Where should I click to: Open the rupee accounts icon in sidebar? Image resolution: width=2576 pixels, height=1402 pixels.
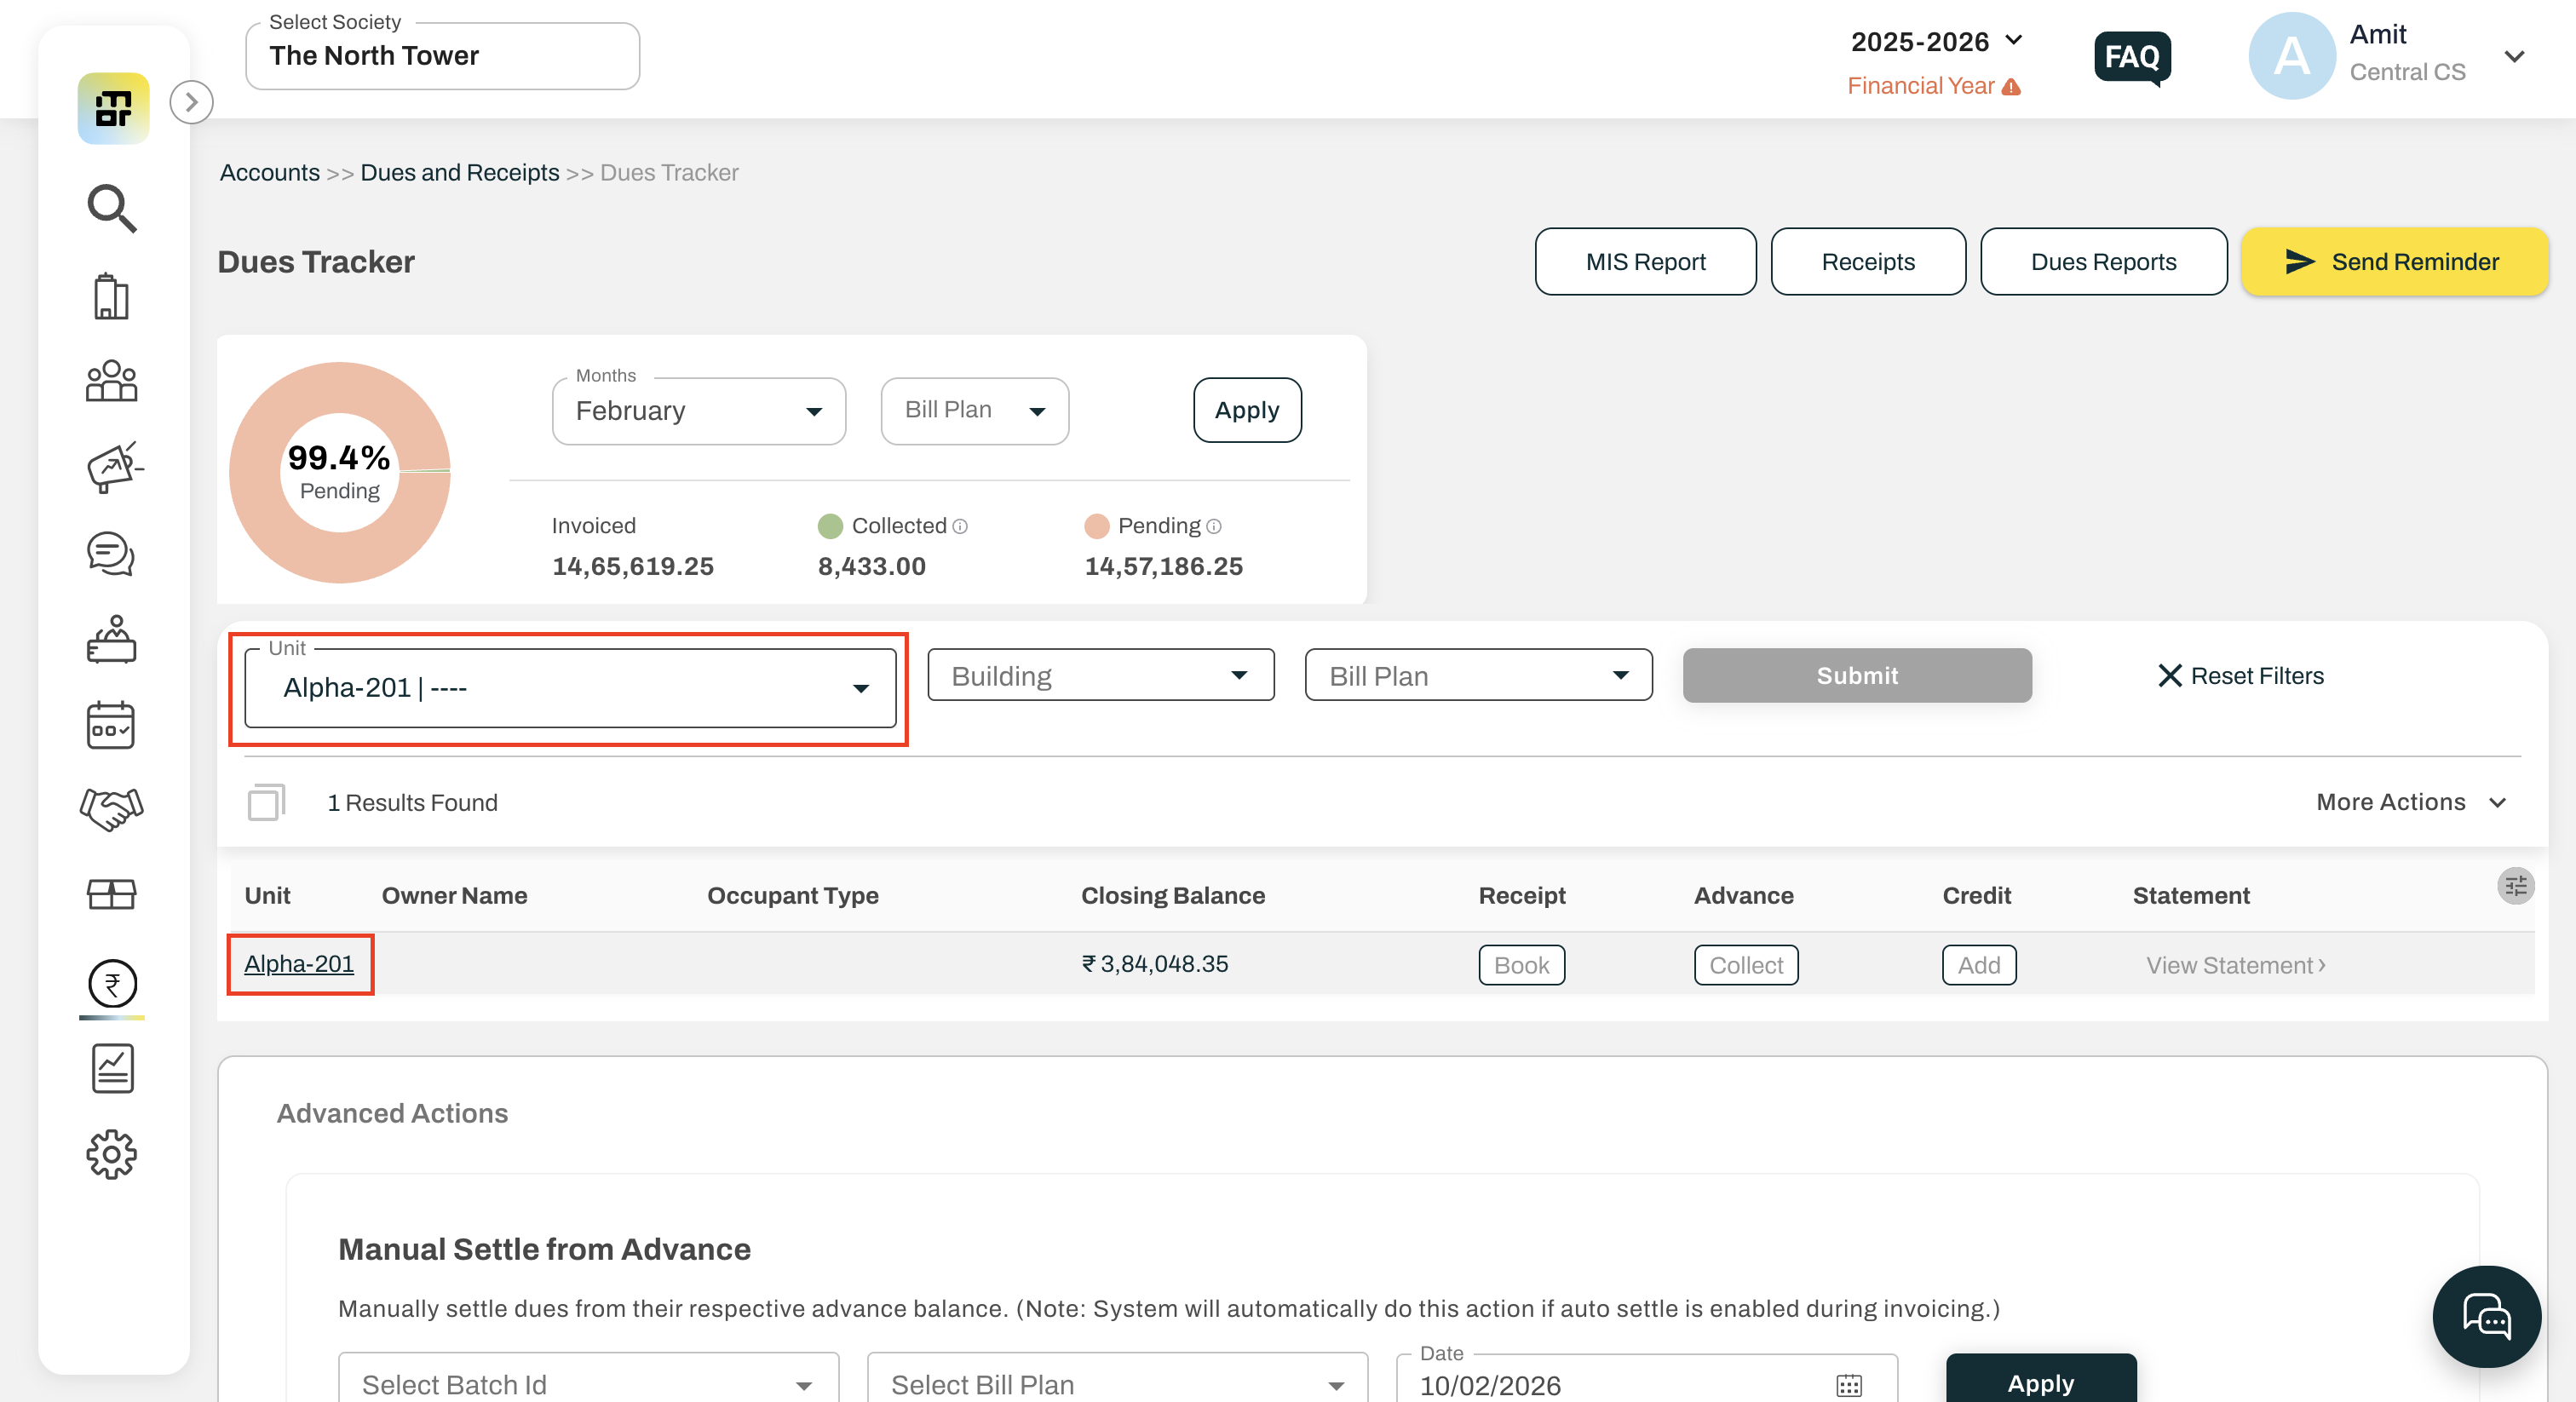point(112,984)
